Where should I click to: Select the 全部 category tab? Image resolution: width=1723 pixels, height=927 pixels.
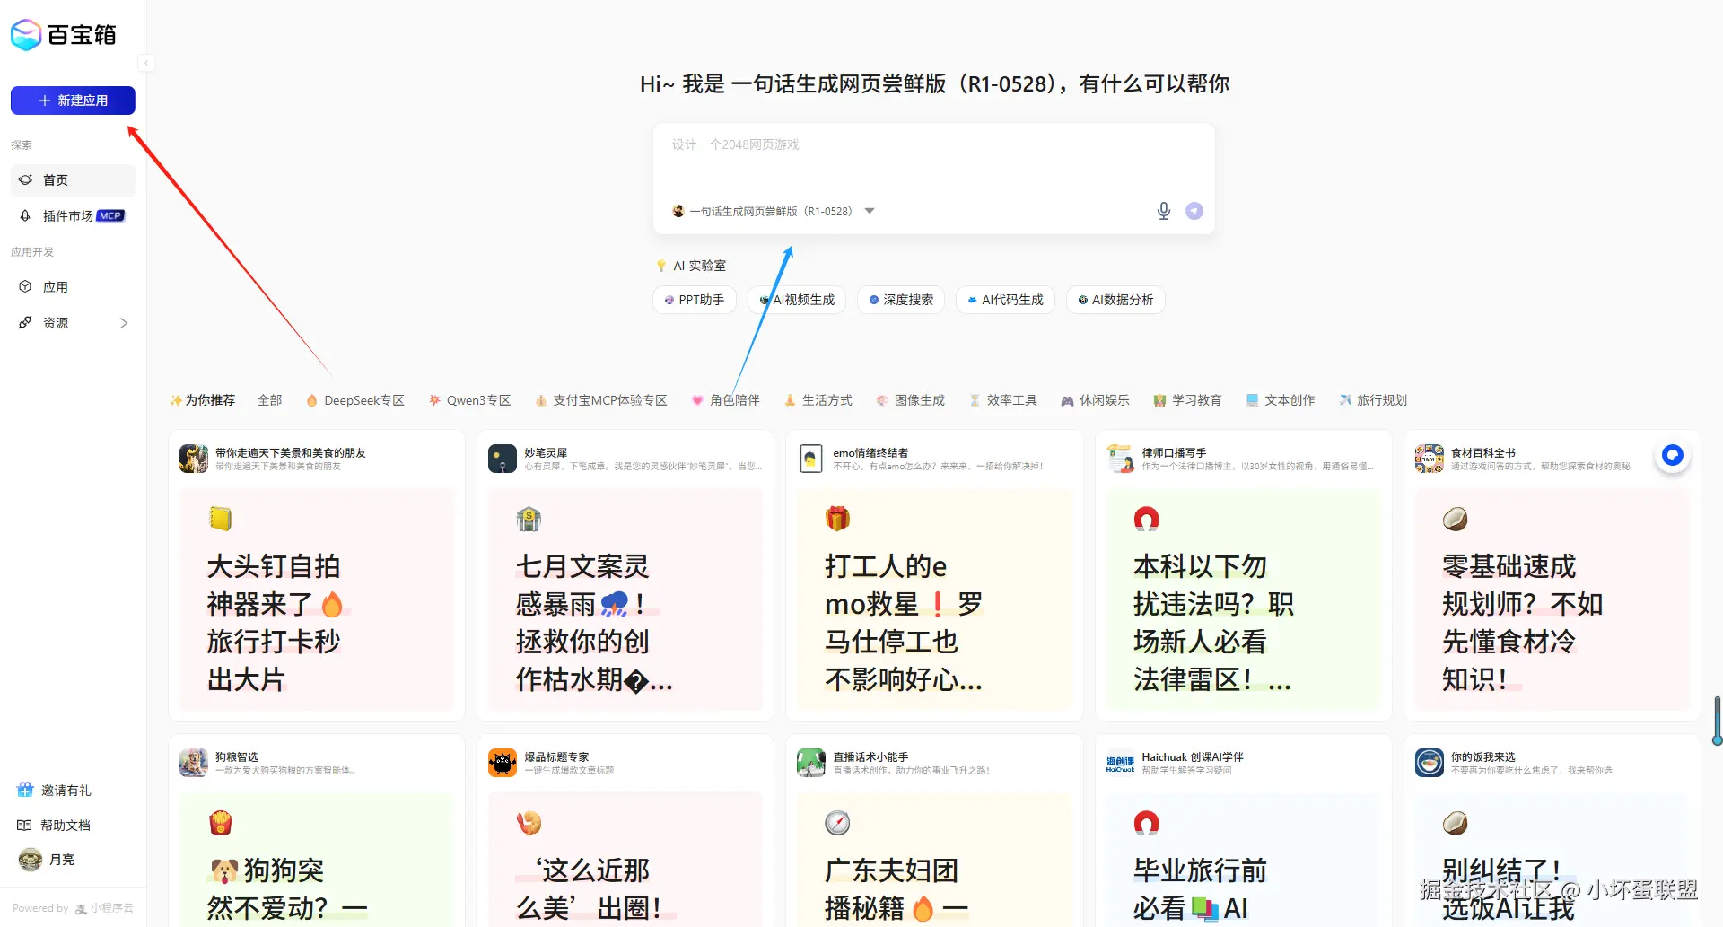269,400
